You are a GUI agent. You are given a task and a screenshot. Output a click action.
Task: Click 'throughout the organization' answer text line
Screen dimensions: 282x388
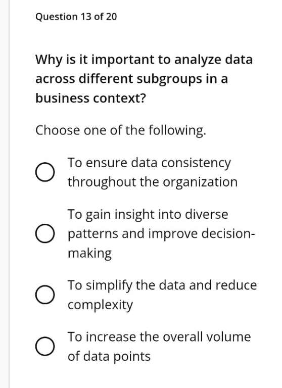click(x=153, y=182)
